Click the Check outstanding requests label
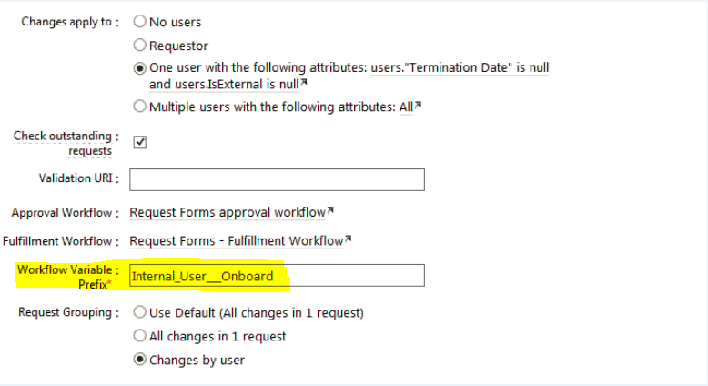 pyautogui.click(x=66, y=143)
